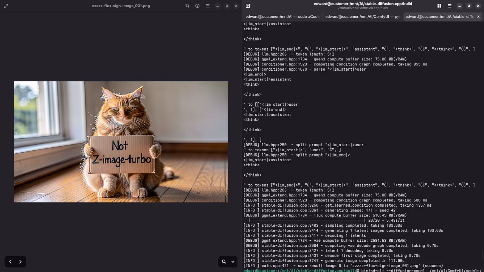The width and height of the screenshot is (484, 272).
Task: Switch to the ComfyUI terminal tab
Action: pyautogui.click(x=362, y=17)
